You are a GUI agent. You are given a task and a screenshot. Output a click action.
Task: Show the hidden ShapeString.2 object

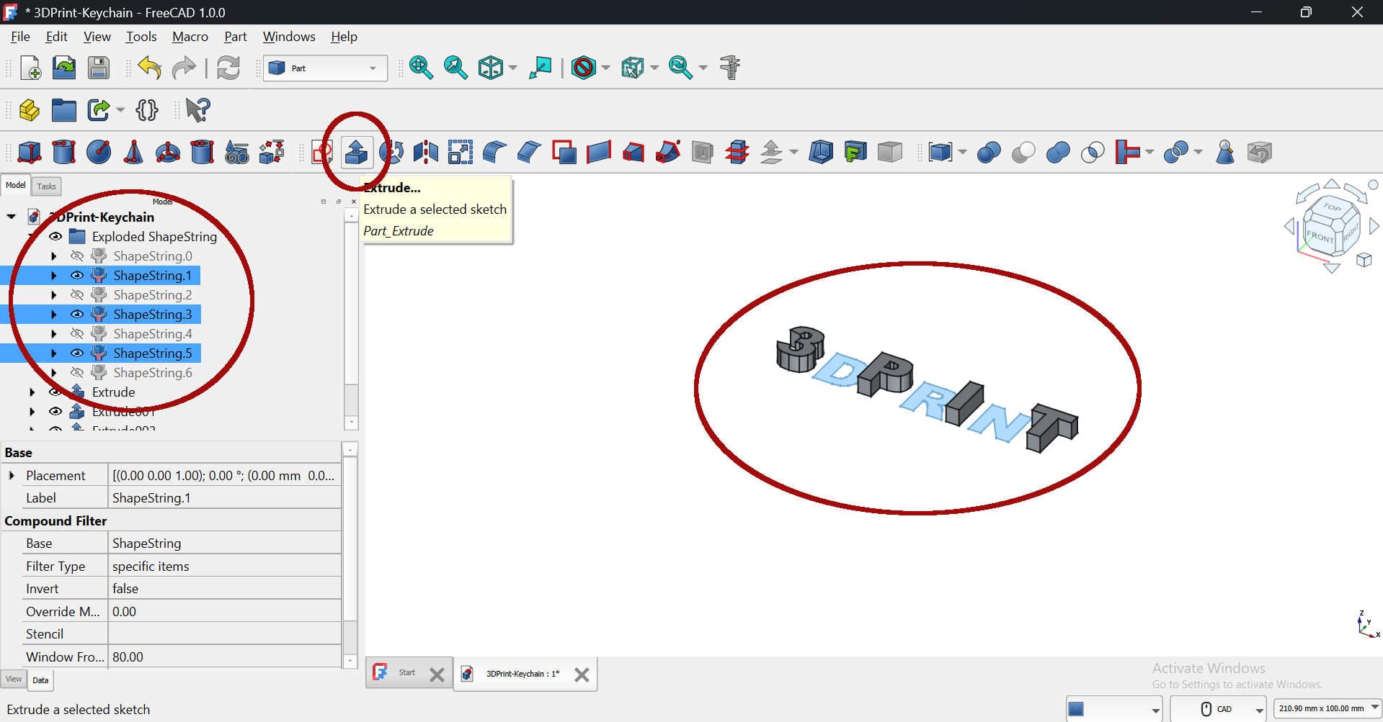[x=77, y=294]
